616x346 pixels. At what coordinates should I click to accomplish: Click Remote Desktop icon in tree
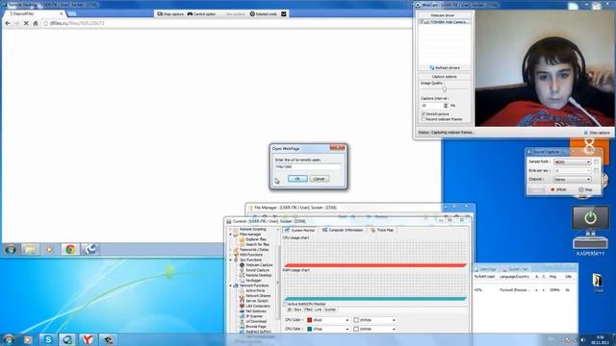(x=242, y=275)
